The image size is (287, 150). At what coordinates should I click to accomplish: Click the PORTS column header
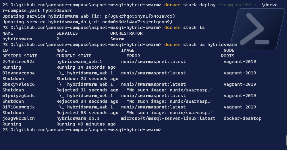(228, 56)
